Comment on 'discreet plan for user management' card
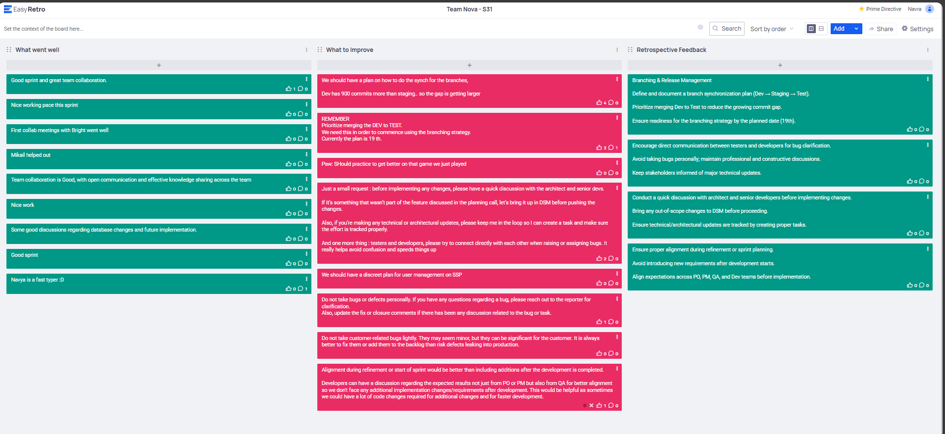 pyautogui.click(x=611, y=283)
